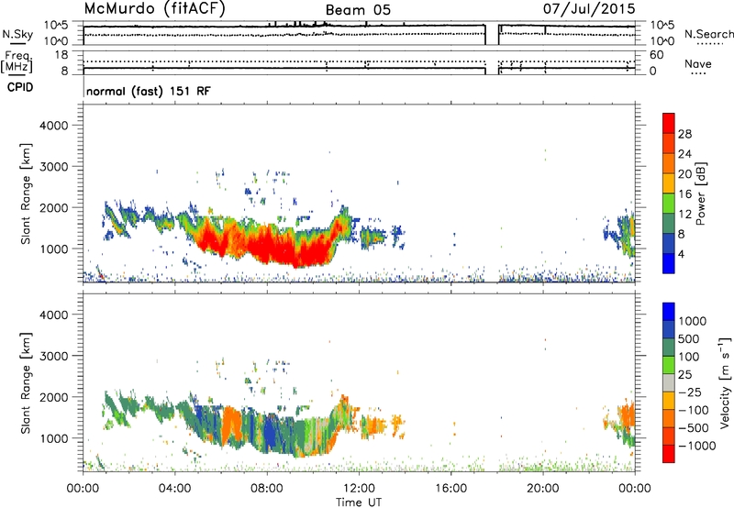
Task: Click the Nave legend label
Action: click(698, 63)
